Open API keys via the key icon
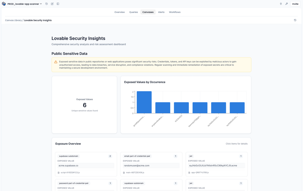This screenshot has height=191, width=303. click(x=286, y=4)
